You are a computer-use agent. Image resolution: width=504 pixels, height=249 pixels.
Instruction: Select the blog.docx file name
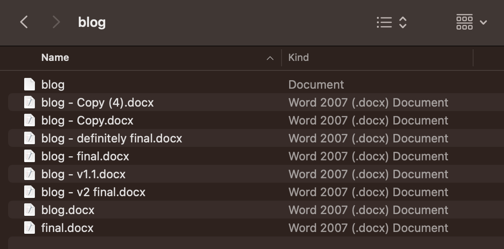[68, 210]
